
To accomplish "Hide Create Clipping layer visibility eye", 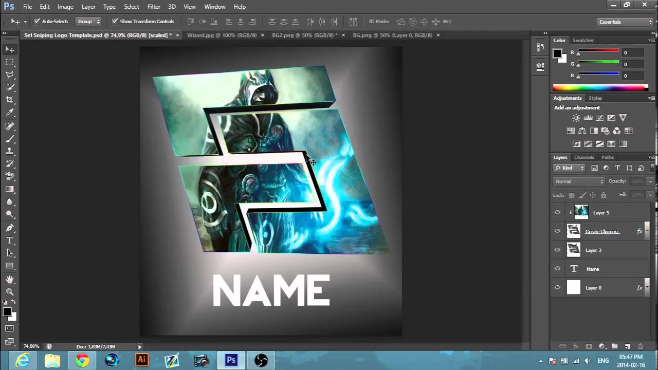I will (x=557, y=231).
